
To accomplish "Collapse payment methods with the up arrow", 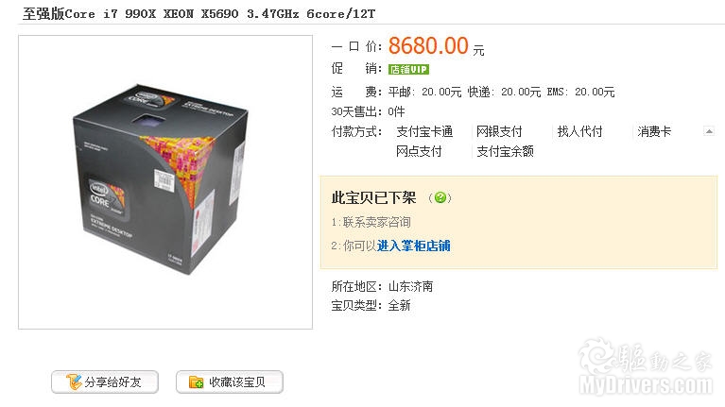I will pyautogui.click(x=709, y=131).
